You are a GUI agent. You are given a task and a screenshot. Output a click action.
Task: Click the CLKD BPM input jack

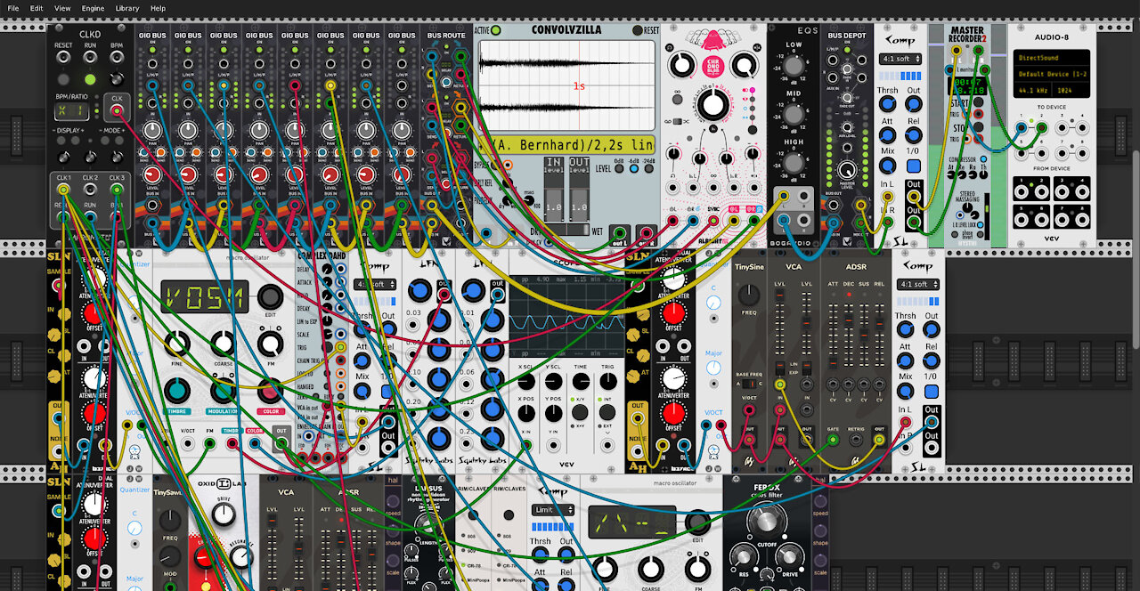point(117,59)
